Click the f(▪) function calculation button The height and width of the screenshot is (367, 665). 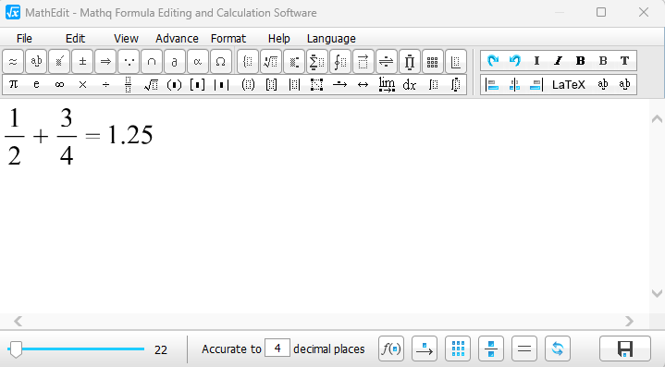click(391, 349)
